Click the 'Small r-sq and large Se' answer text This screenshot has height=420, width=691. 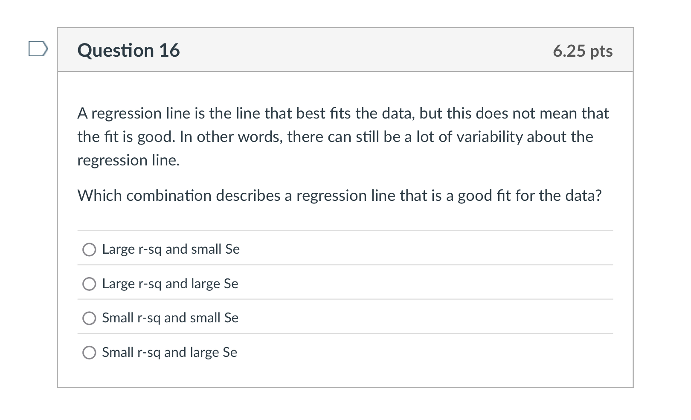[169, 352]
